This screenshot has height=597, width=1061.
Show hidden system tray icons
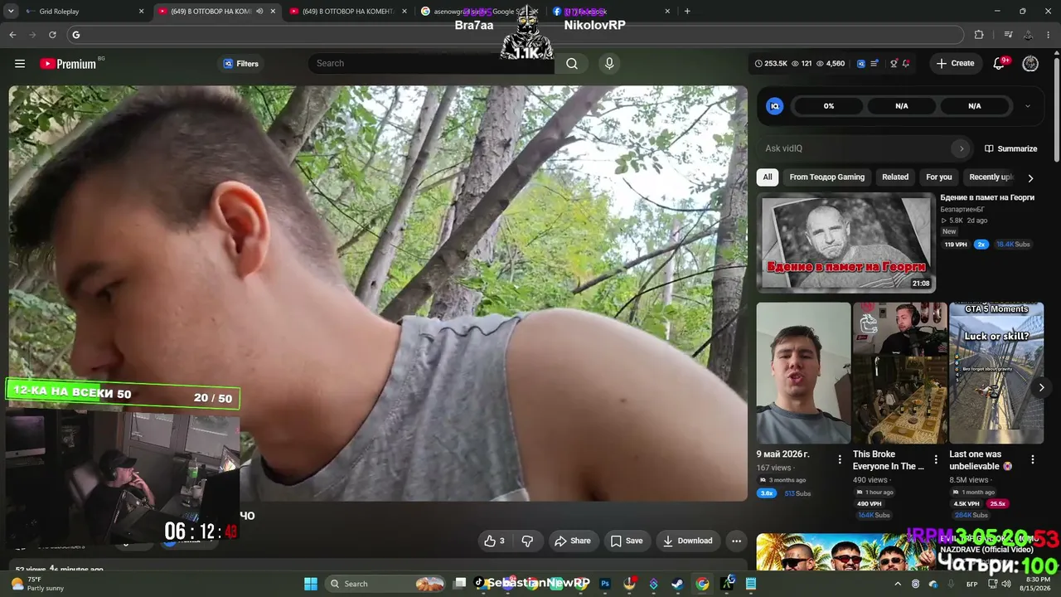tap(898, 584)
